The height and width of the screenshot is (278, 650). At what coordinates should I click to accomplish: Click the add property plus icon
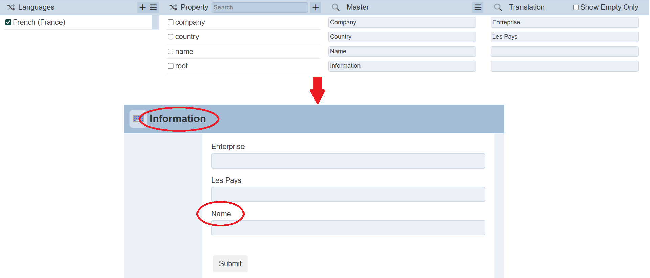(316, 7)
